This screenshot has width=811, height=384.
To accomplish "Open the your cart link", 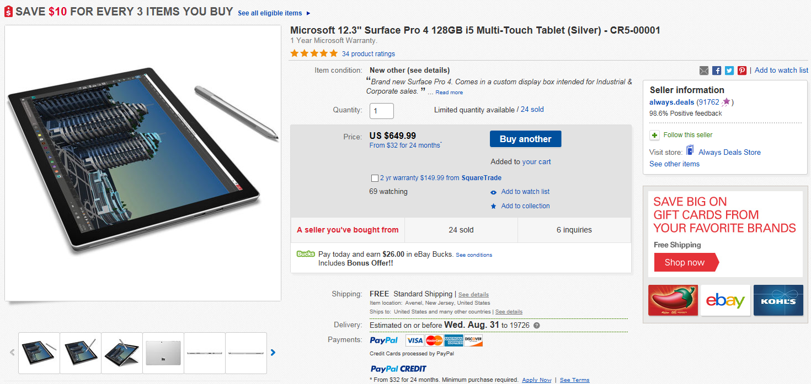I will 536,162.
